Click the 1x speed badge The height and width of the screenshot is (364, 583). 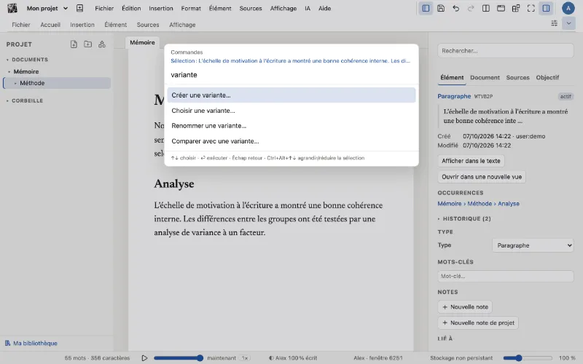(x=245, y=358)
